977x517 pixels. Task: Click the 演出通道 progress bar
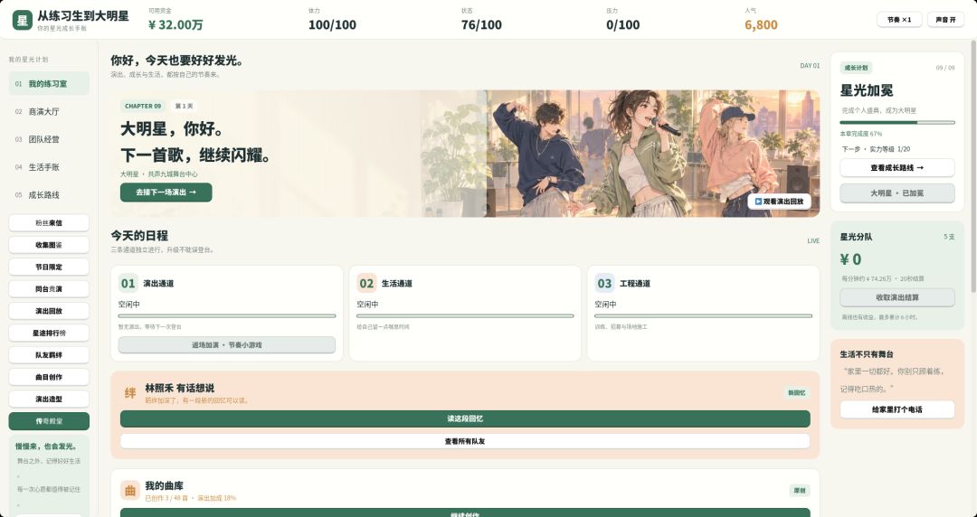pyautogui.click(x=227, y=315)
